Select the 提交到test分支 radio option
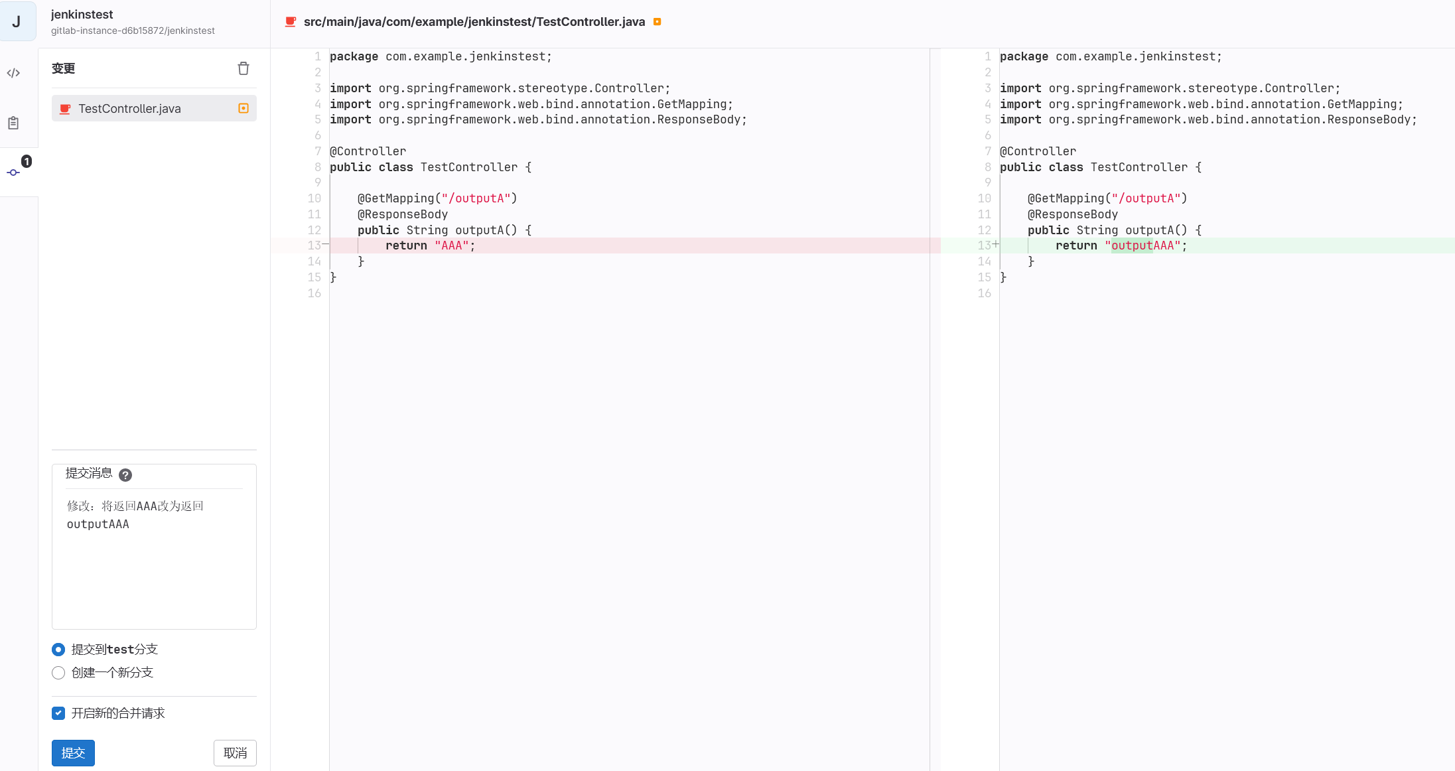 [x=58, y=650]
